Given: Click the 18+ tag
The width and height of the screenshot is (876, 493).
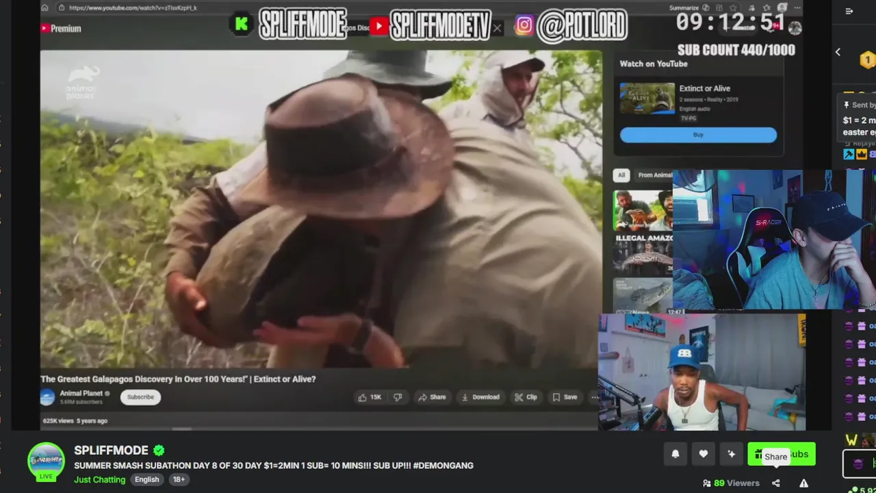Looking at the screenshot, I should click(179, 479).
